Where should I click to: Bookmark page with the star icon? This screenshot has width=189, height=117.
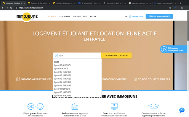170,8
